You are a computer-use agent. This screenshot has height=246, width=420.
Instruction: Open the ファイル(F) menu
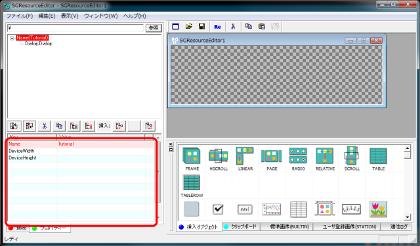[x=20, y=16]
